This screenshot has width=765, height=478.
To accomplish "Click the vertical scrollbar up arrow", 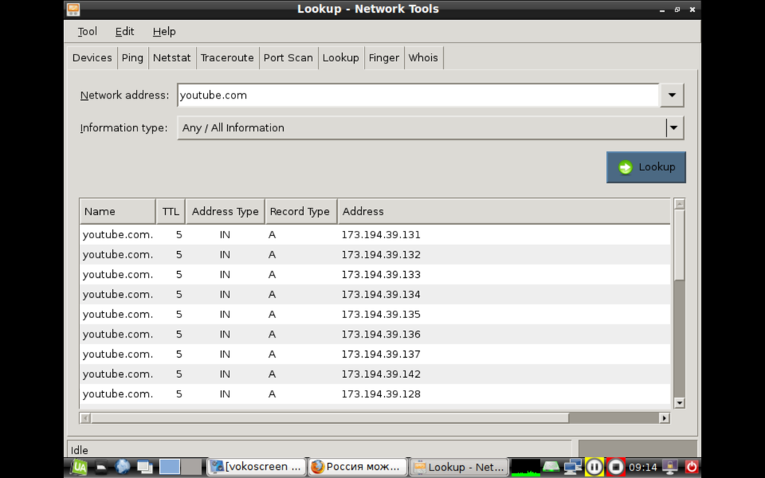I will coord(680,204).
